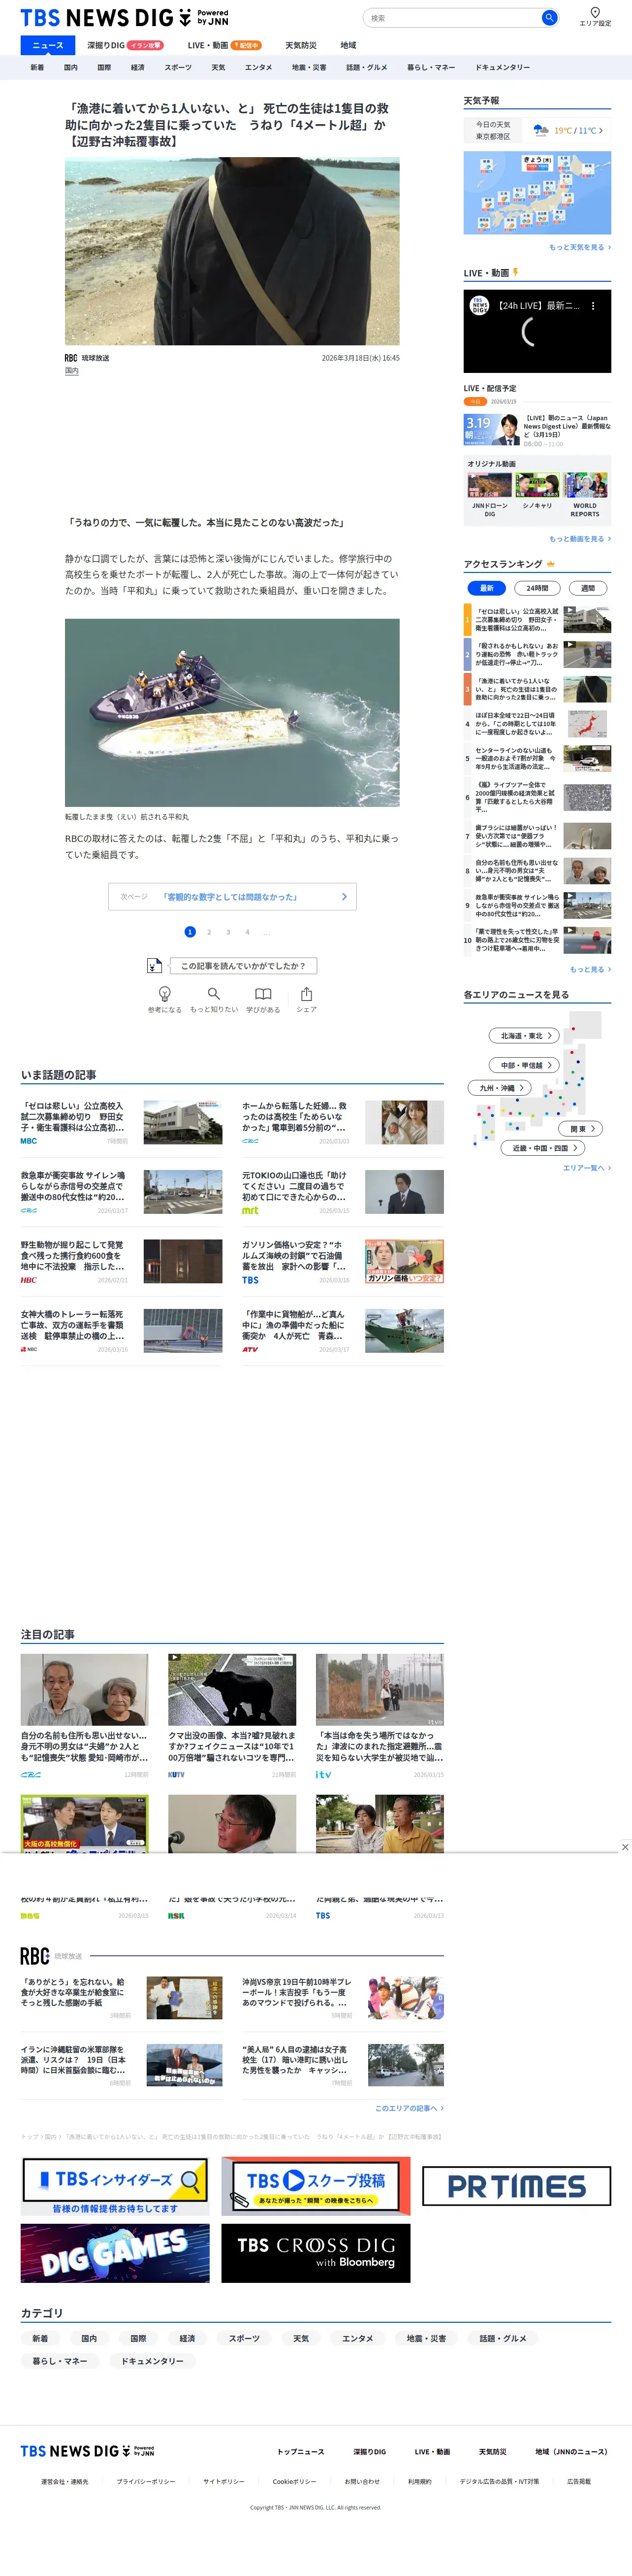632x2576 pixels.
Task: Expand the 北海道・東北 area news
Action: pos(524,1036)
